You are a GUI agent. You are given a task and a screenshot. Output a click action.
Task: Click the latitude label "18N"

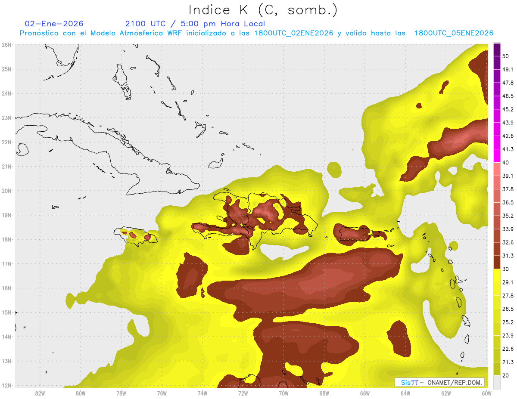coord(6,239)
